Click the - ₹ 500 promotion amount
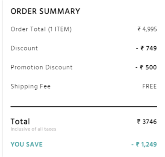 [146, 67]
